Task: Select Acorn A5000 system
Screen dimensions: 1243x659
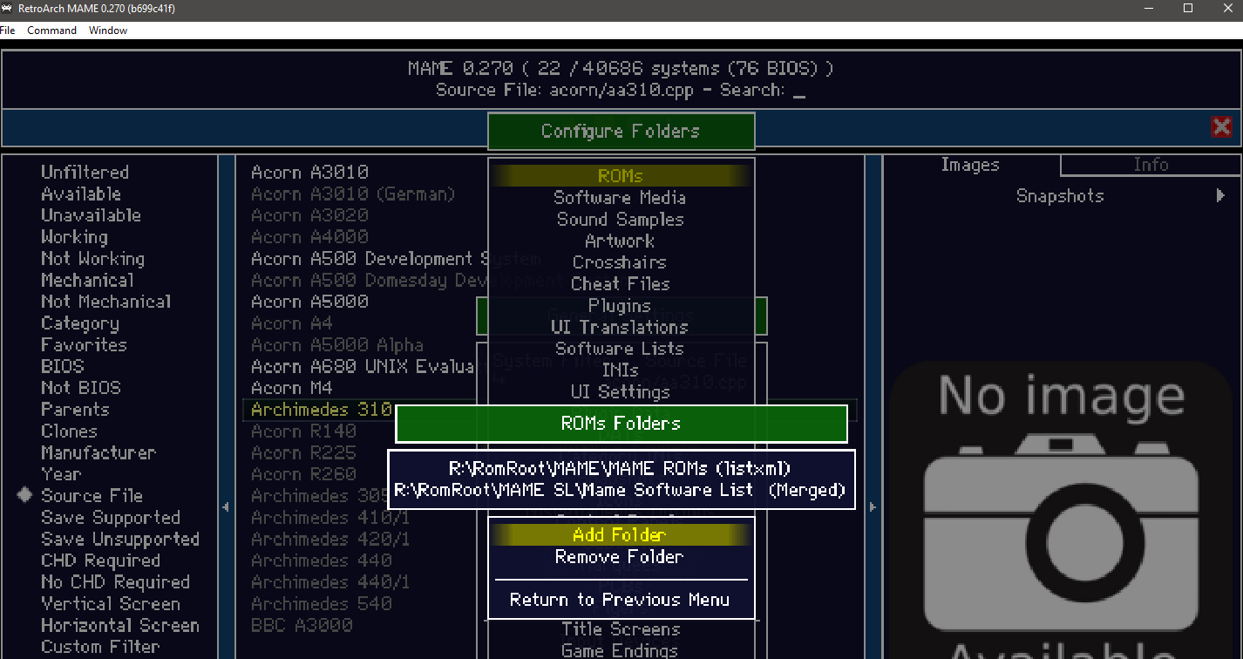Action: [x=309, y=302]
